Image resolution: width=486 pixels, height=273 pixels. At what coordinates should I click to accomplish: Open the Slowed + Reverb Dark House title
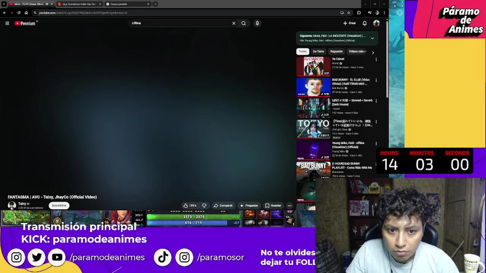coord(352,102)
